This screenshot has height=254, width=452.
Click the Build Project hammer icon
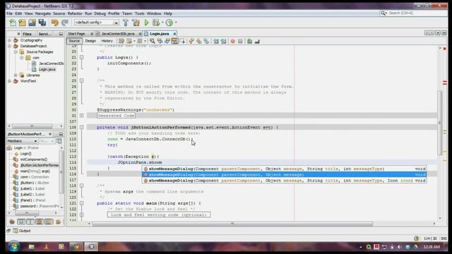[126, 23]
